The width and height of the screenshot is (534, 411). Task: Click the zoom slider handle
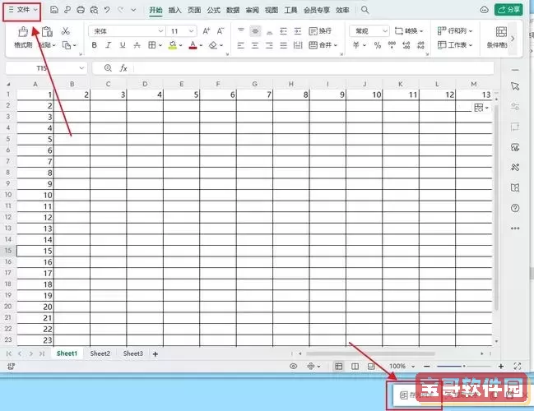coord(464,366)
